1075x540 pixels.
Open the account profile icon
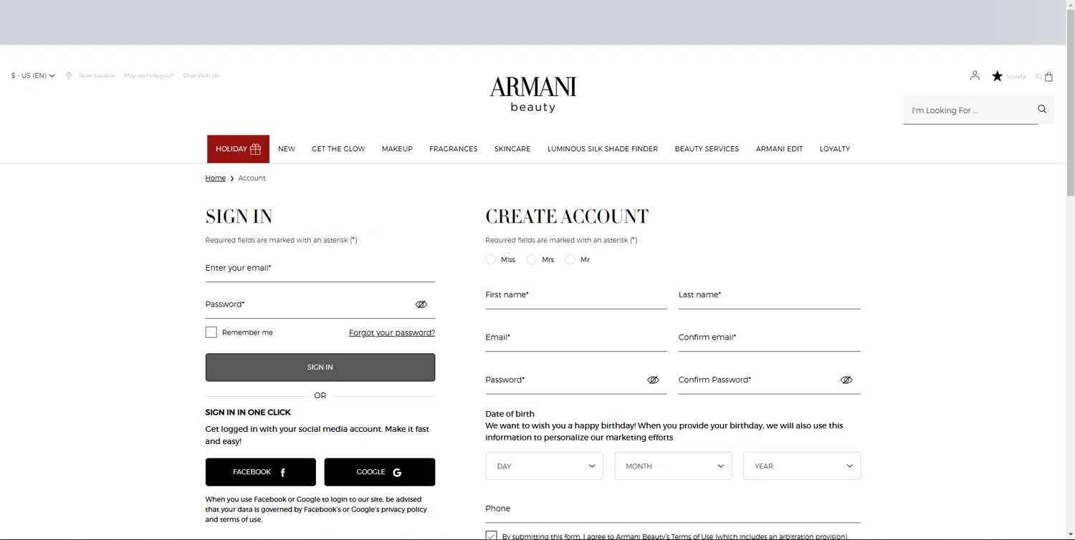pyautogui.click(x=975, y=75)
